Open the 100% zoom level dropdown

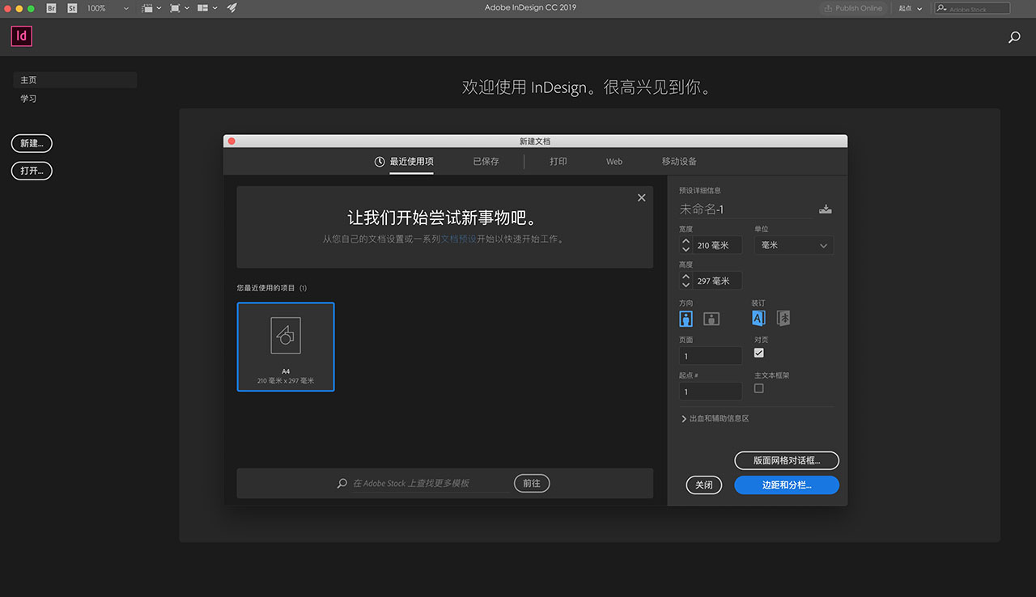click(108, 8)
